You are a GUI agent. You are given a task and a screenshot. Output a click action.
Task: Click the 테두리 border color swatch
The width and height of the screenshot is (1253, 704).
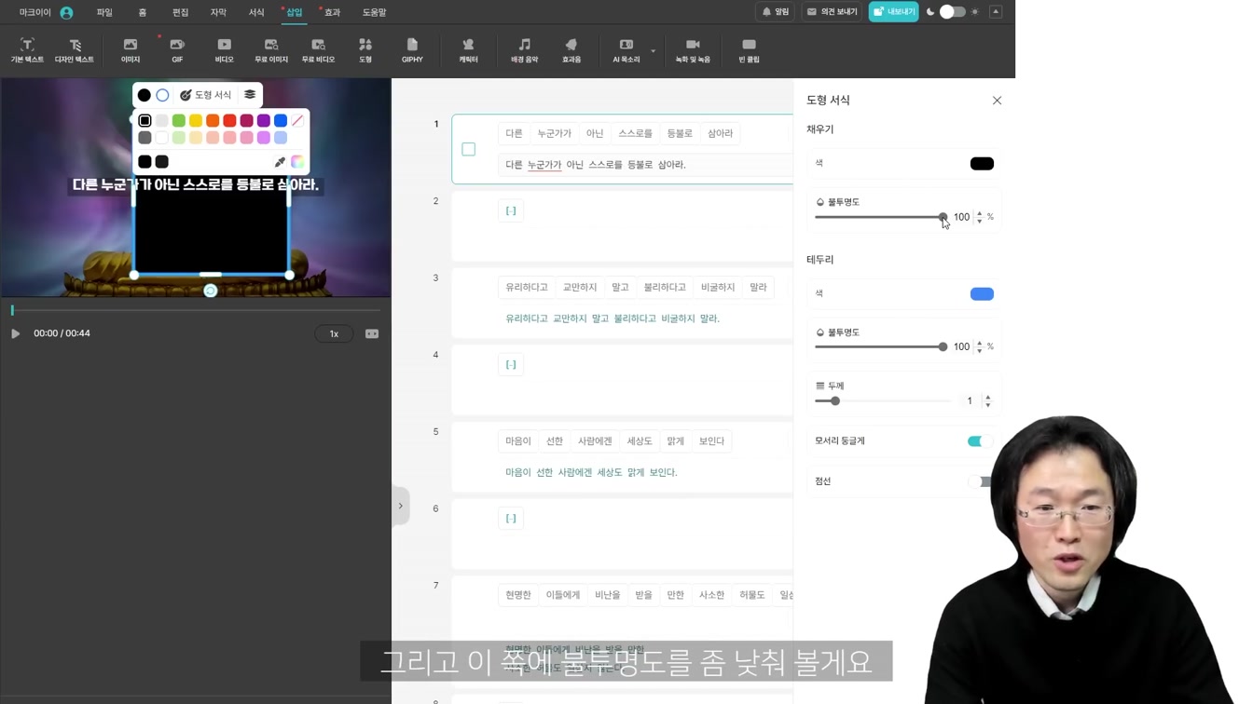982,294
